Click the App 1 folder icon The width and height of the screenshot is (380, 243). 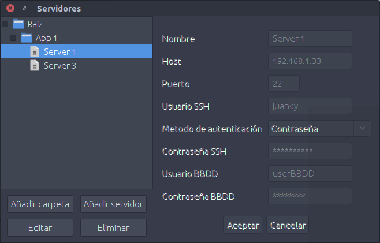coord(27,38)
